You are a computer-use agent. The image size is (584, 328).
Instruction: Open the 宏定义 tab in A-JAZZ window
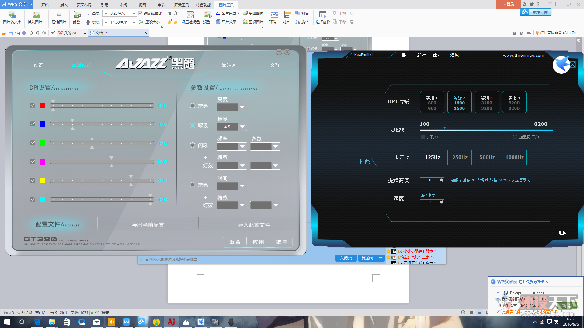tap(229, 65)
